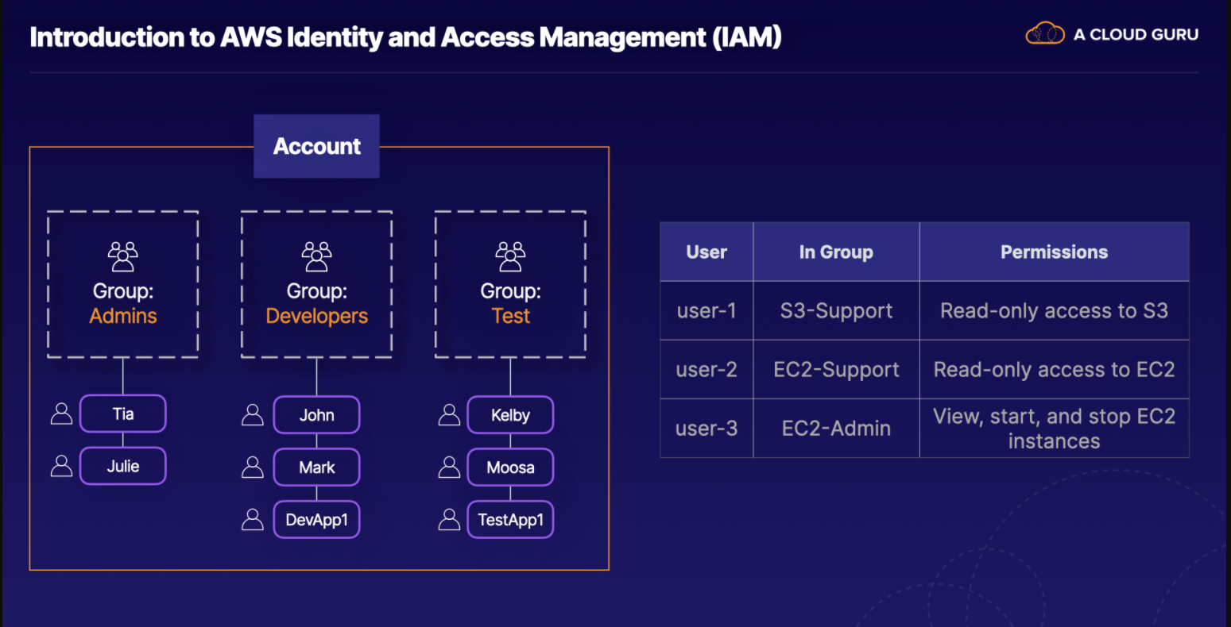Click the A CLOUD GURU brand text

[1136, 34]
